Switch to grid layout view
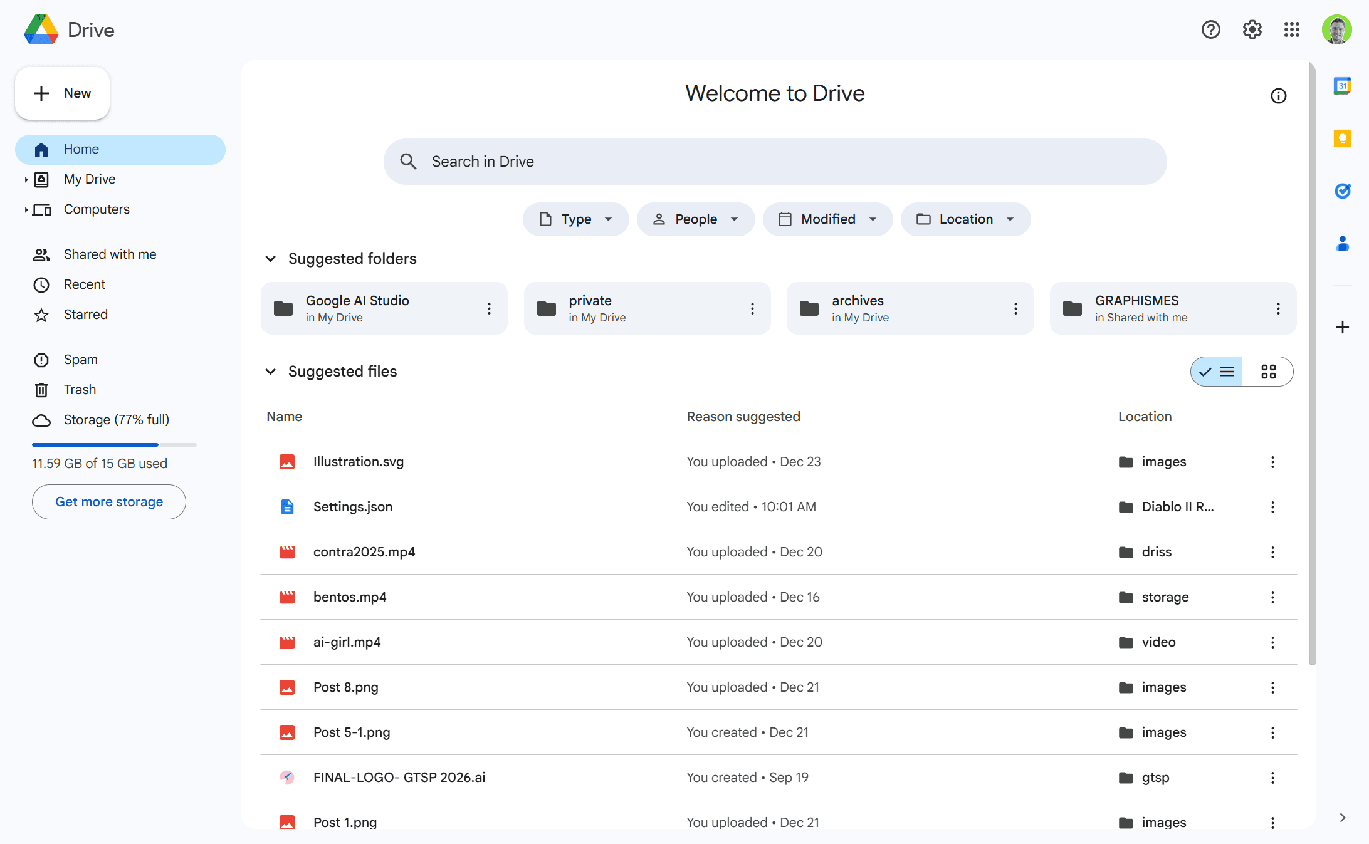1369x844 pixels. [1268, 372]
